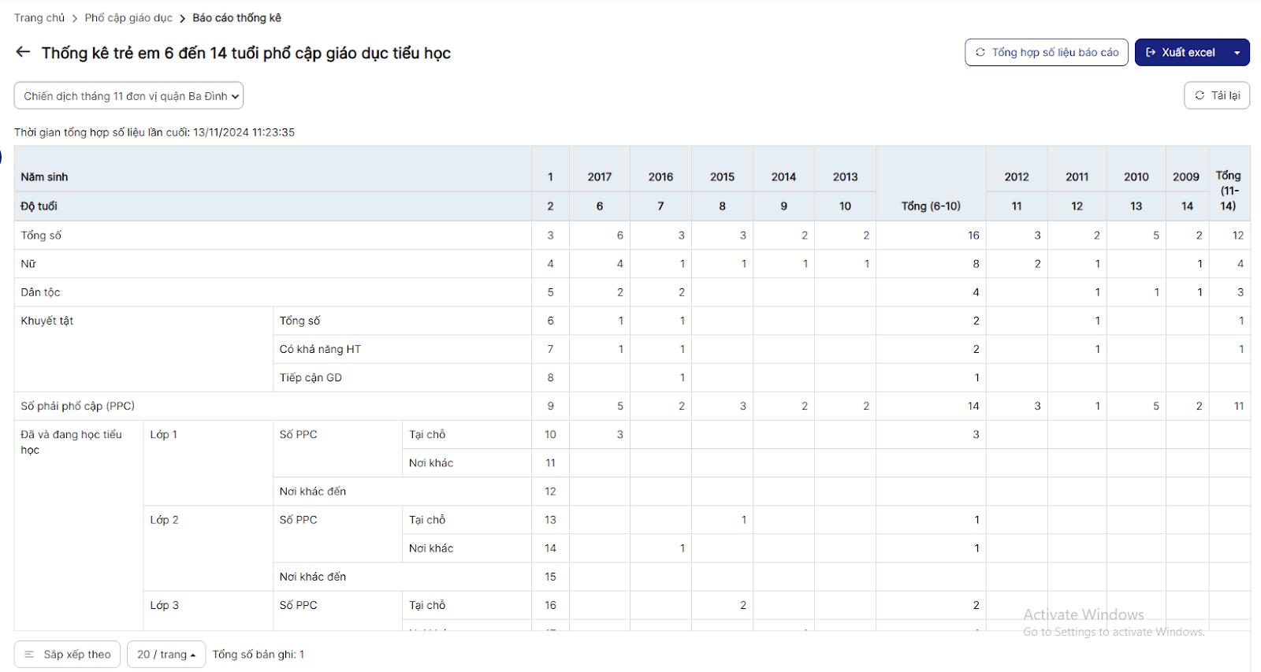The height and width of the screenshot is (672, 1261).
Task: Click the export icon on Xuất excel
Action: tap(1151, 53)
